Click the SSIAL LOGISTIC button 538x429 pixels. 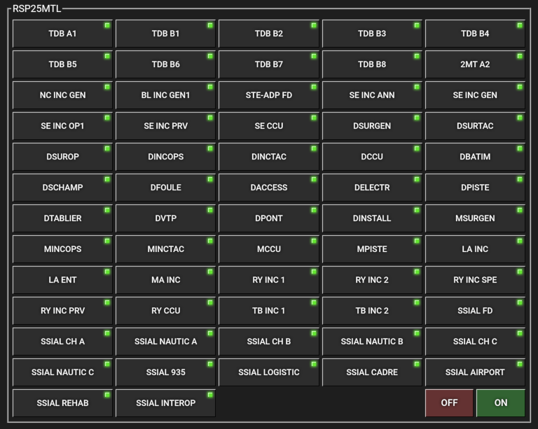click(269, 372)
